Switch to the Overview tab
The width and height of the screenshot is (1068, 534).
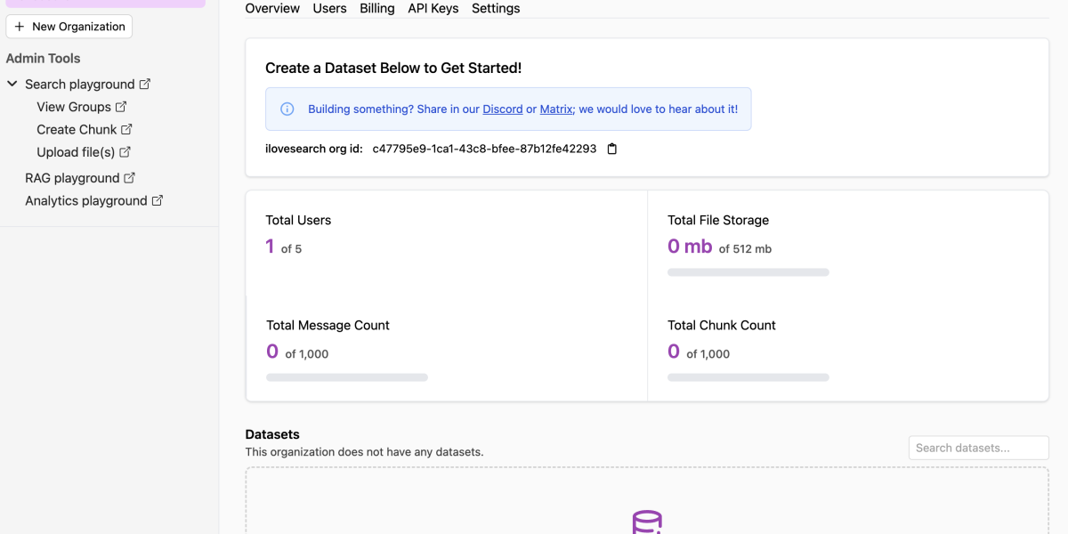[x=272, y=8]
